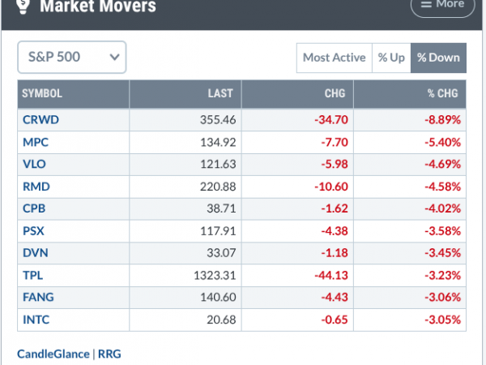The width and height of the screenshot is (486, 365).
Task: Click the DVN symbol link
Action: [x=36, y=253]
